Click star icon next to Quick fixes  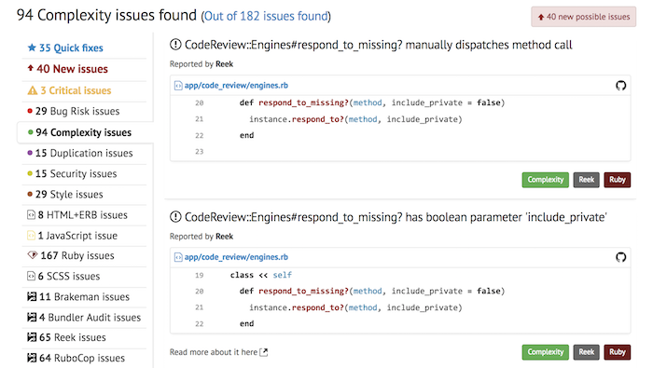pyautogui.click(x=32, y=48)
